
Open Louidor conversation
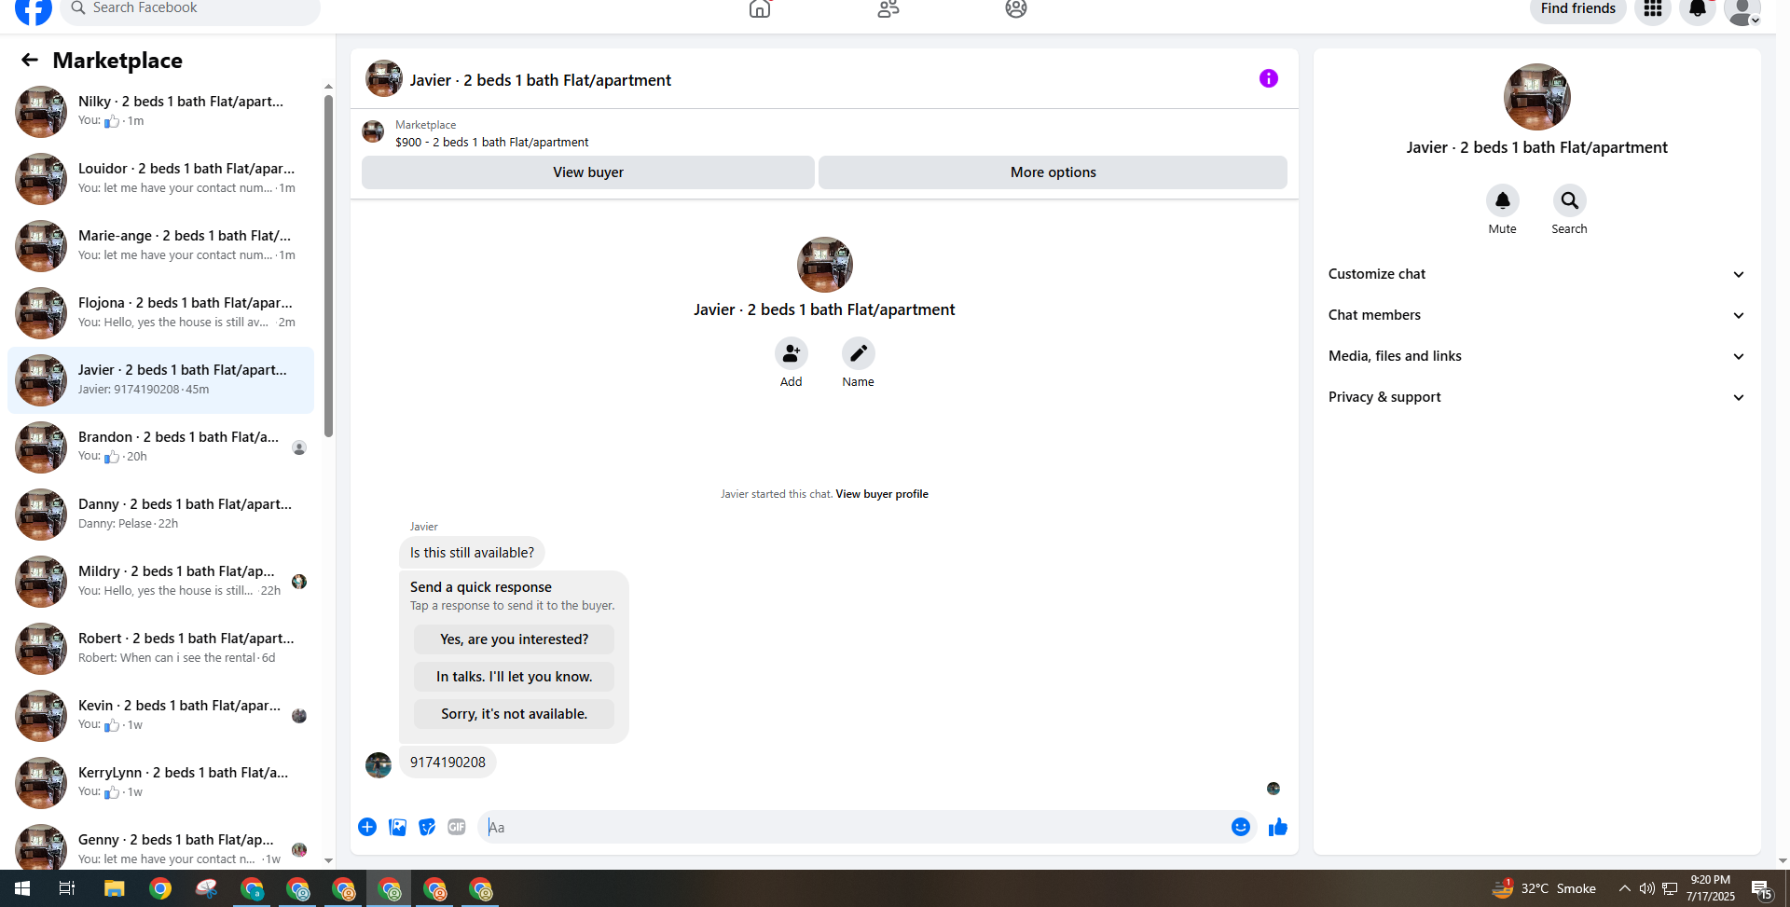160,178
